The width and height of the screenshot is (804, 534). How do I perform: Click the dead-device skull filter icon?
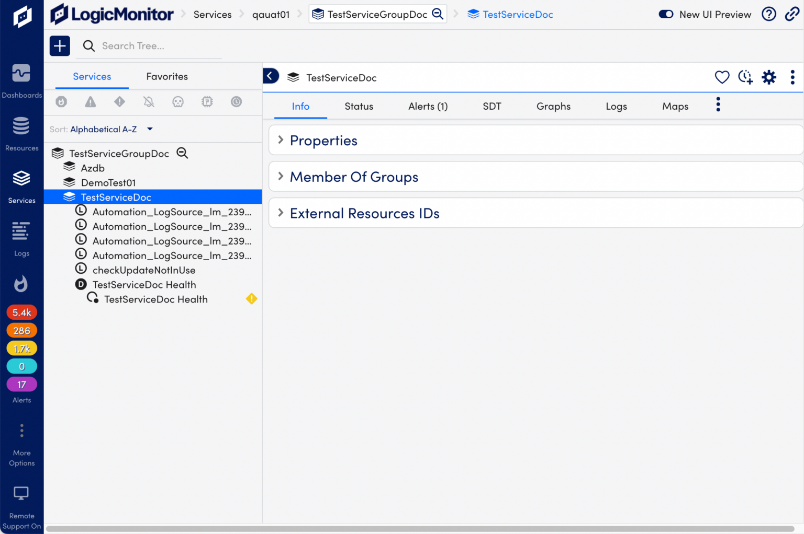(x=178, y=102)
